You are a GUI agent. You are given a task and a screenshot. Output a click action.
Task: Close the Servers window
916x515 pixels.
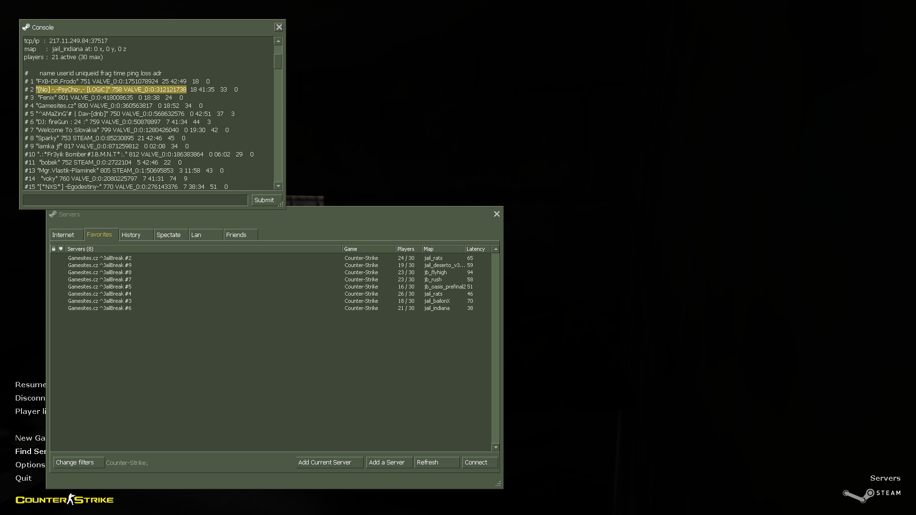497,214
